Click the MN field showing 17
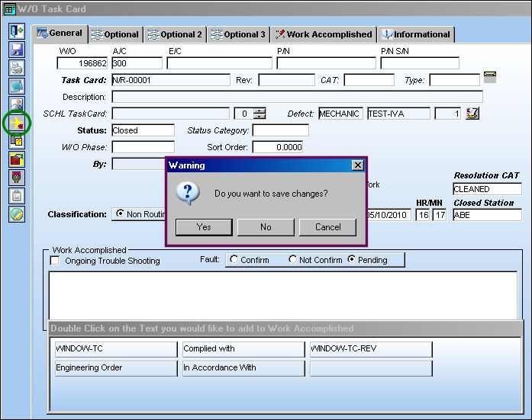The height and width of the screenshot is (420, 532). 440,215
